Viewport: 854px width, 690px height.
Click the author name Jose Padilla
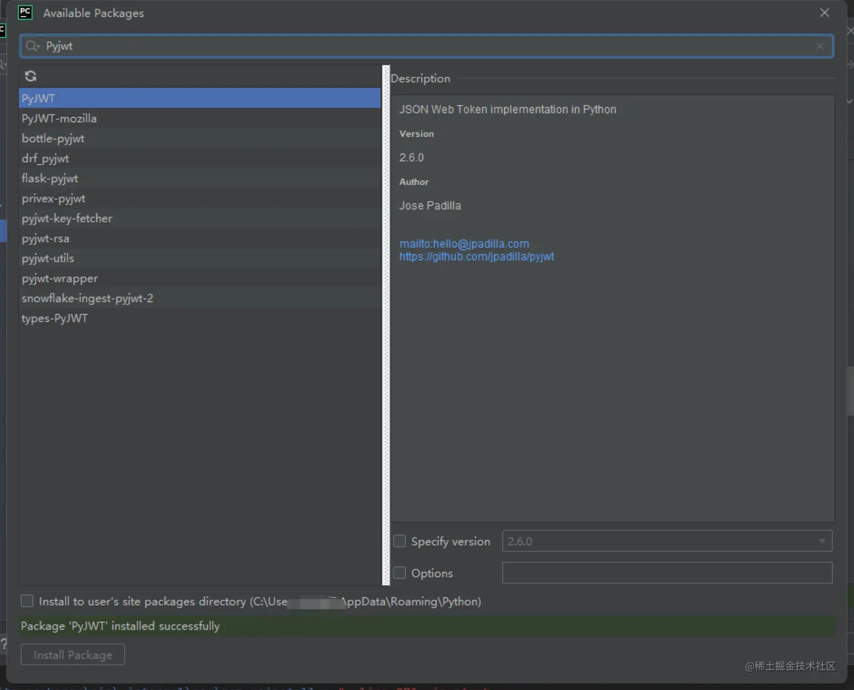point(430,206)
